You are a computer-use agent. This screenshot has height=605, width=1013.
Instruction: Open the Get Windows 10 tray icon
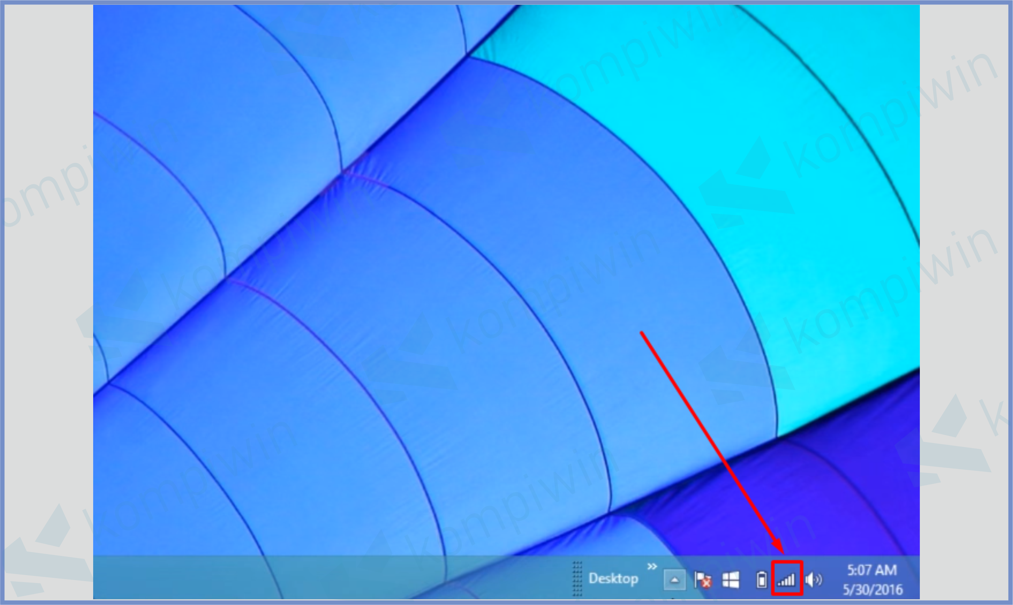[731, 580]
